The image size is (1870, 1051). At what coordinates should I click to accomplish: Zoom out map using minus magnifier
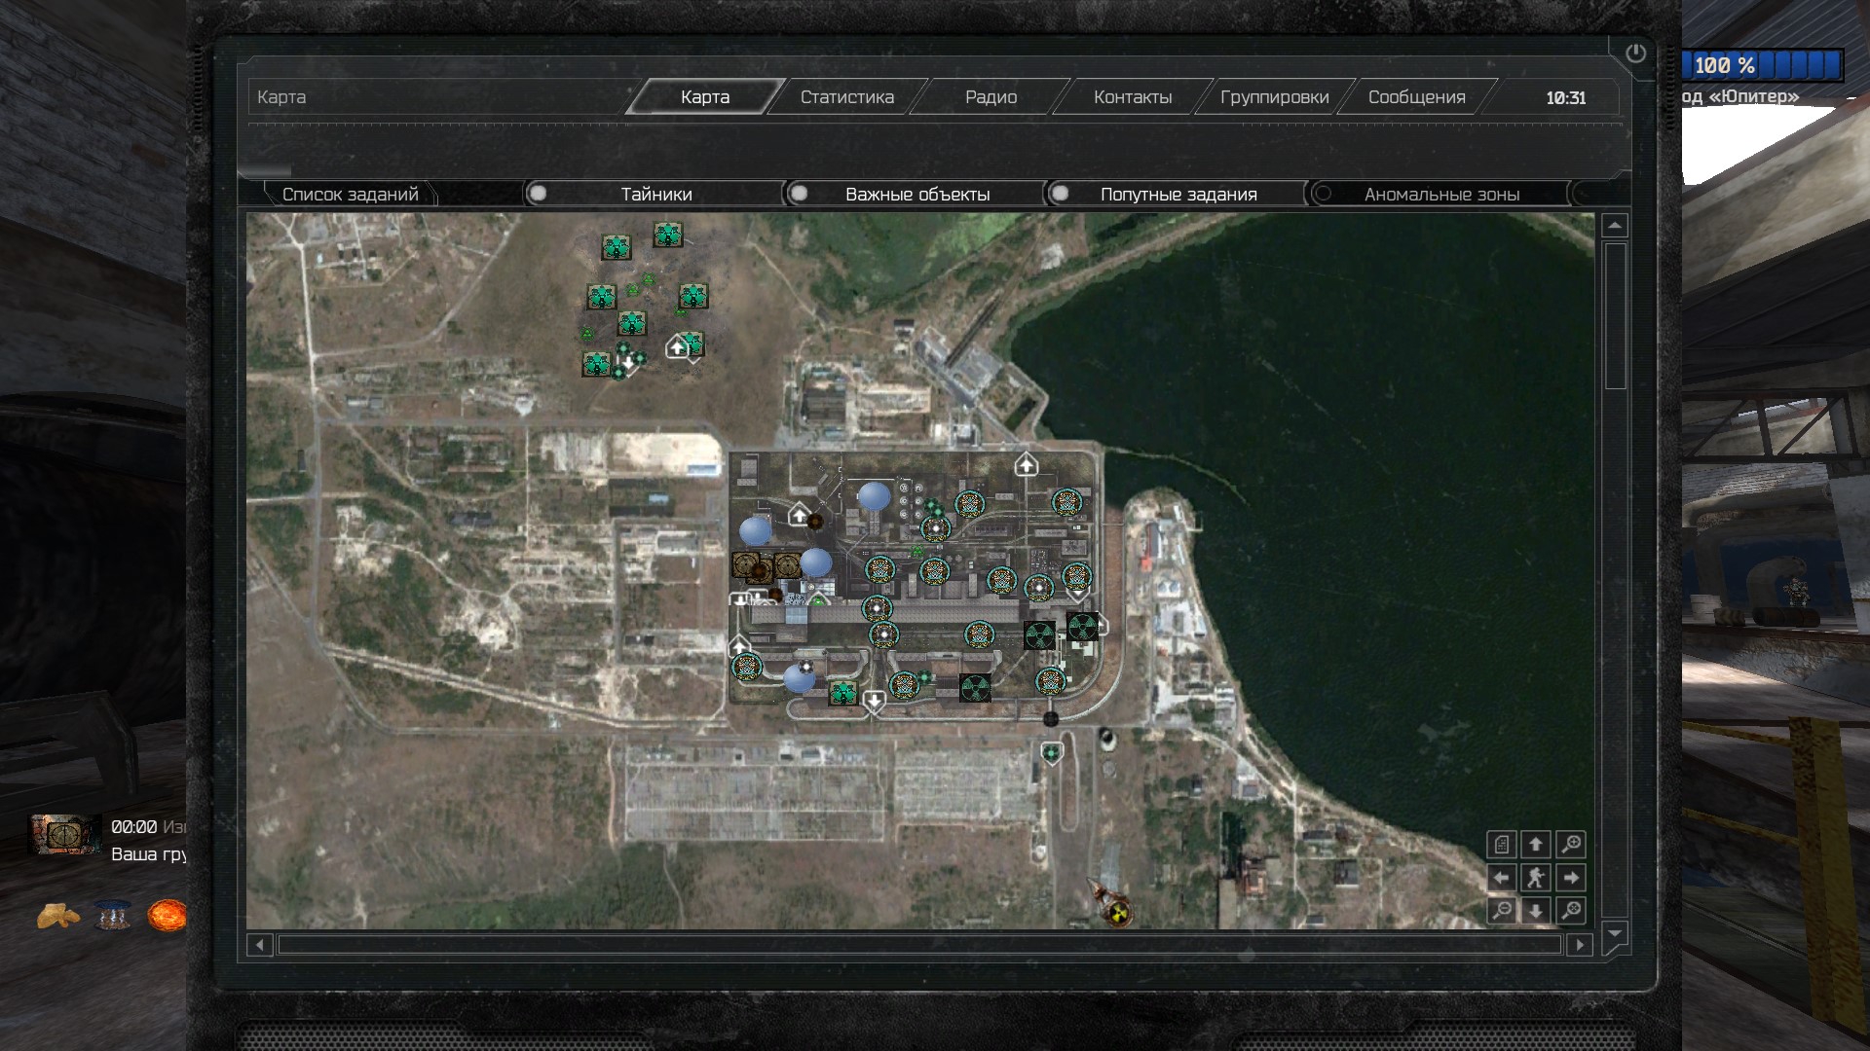pos(1502,911)
